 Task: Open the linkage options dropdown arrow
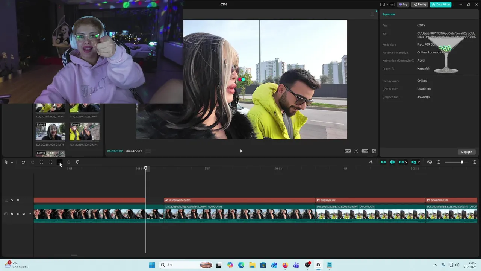(x=406, y=162)
